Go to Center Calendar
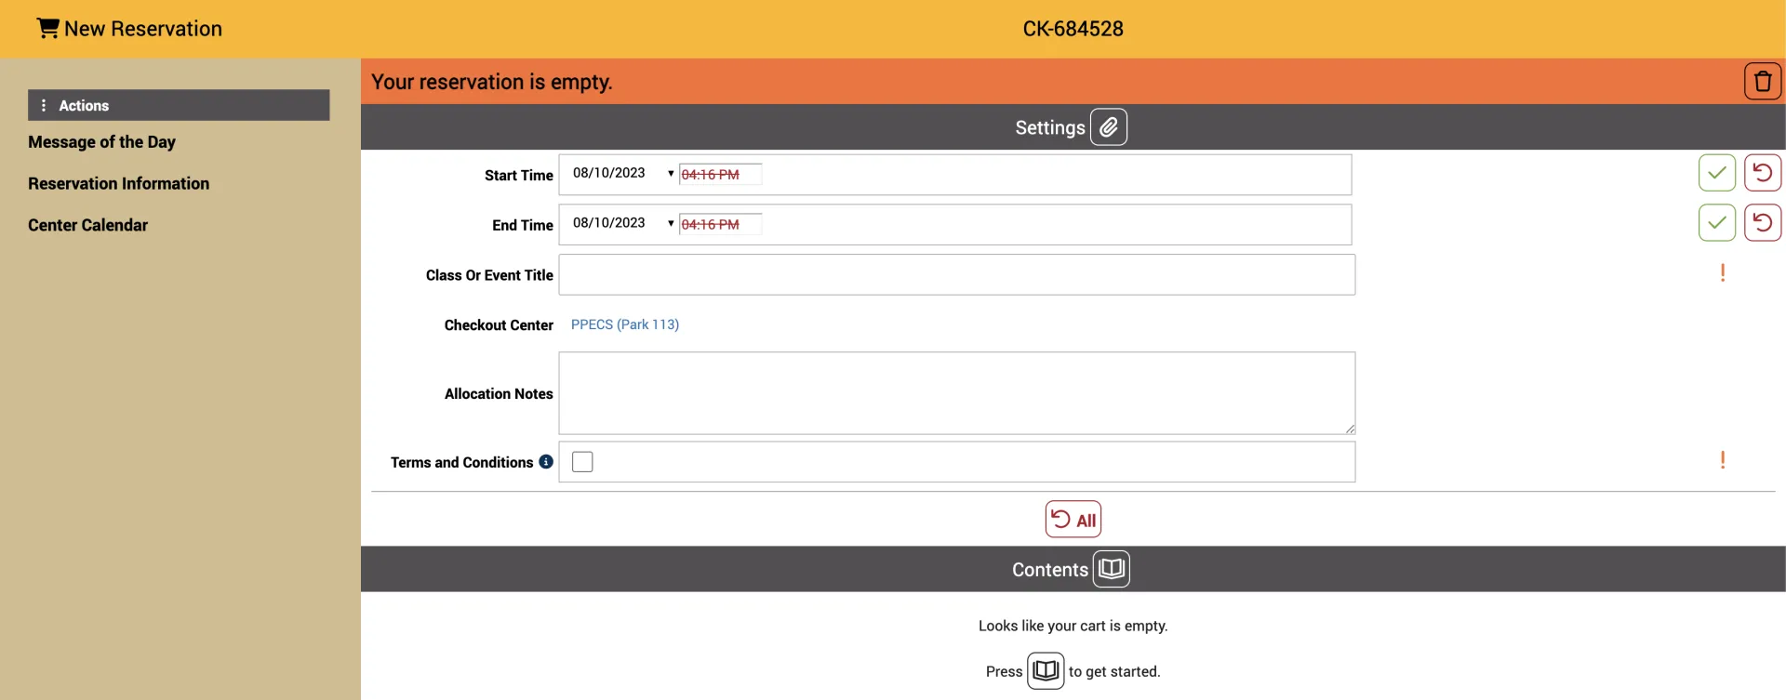Image resolution: width=1786 pixels, height=700 pixels. pos(87,225)
